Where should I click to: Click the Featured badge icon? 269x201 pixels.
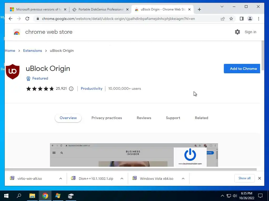point(28,79)
